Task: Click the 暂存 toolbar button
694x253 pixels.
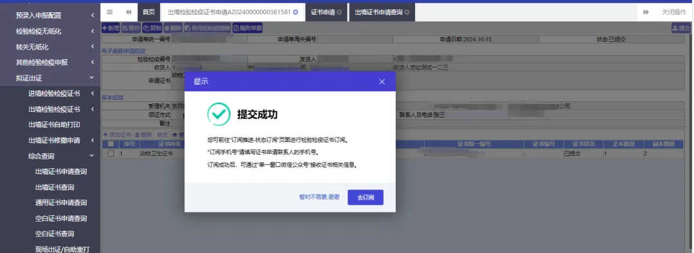Action: point(131,28)
